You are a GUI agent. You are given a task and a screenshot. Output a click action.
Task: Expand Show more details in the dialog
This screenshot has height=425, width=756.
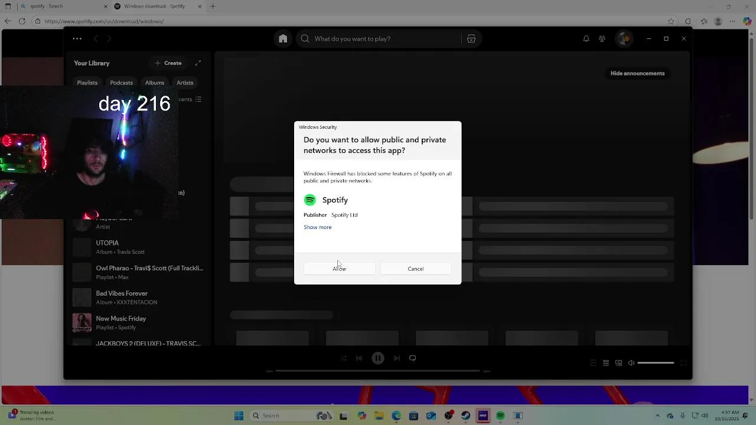317,227
